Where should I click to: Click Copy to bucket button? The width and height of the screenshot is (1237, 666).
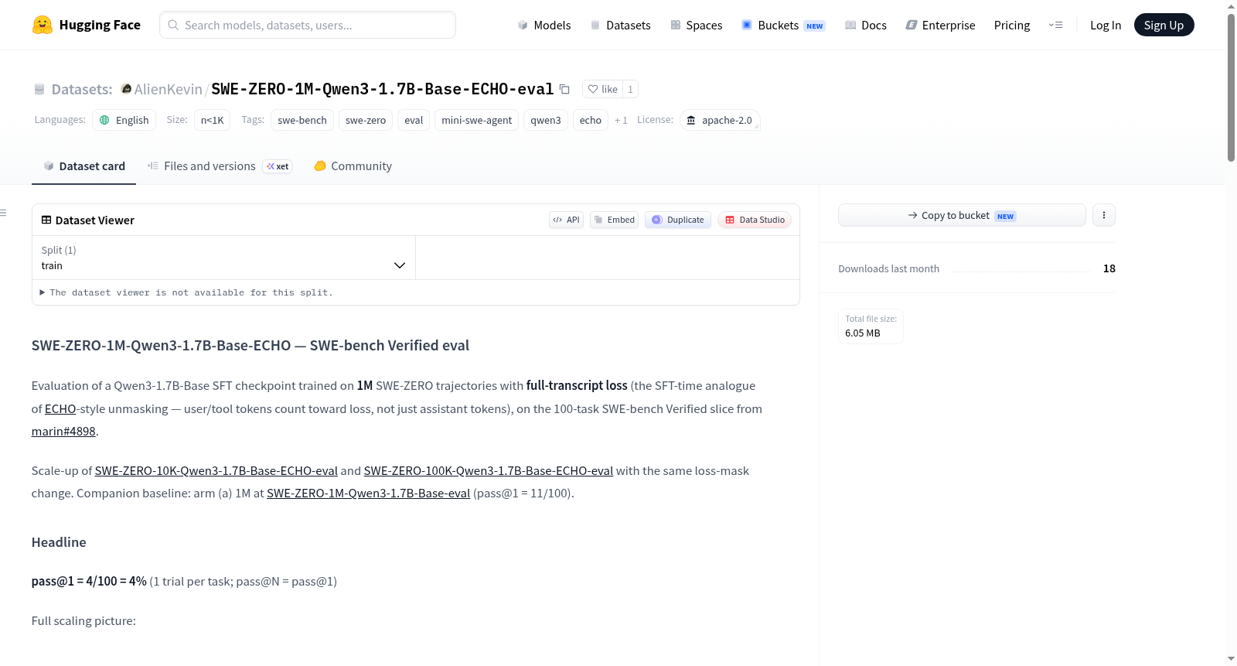tap(962, 215)
